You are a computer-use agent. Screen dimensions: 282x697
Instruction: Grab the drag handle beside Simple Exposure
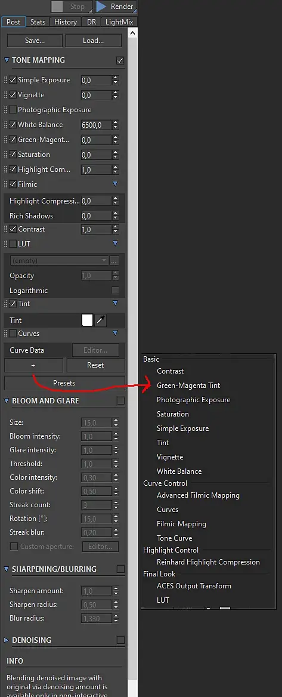click(x=6, y=80)
